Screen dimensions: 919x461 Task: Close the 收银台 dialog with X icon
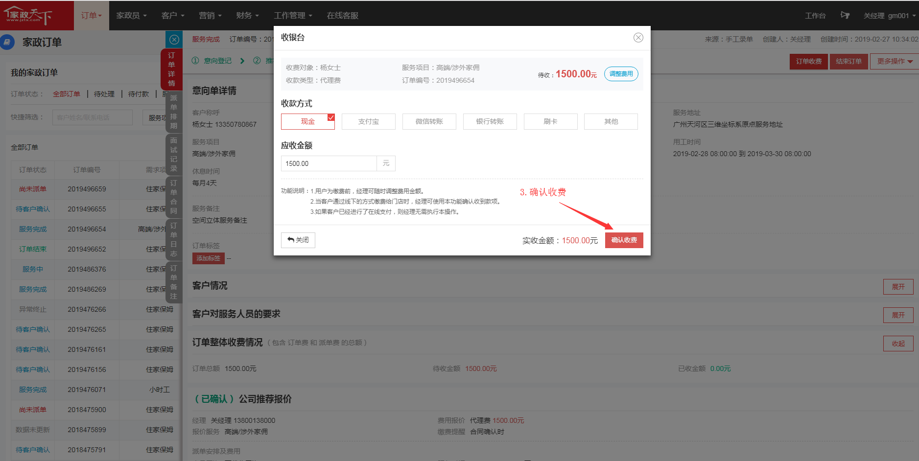click(638, 38)
